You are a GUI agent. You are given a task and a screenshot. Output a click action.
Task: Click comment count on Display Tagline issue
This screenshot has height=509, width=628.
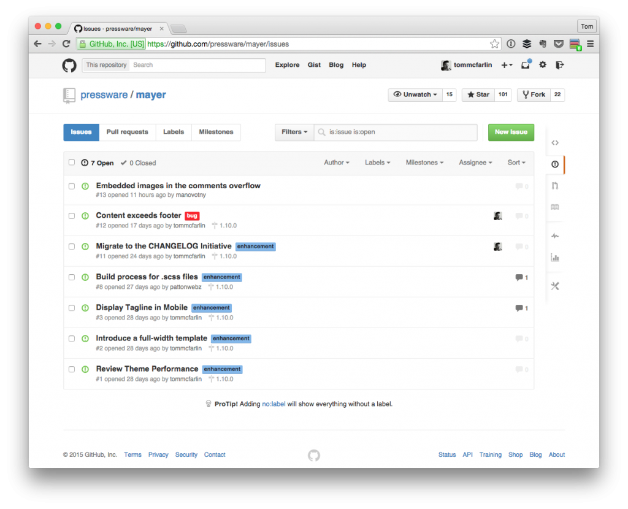click(521, 308)
